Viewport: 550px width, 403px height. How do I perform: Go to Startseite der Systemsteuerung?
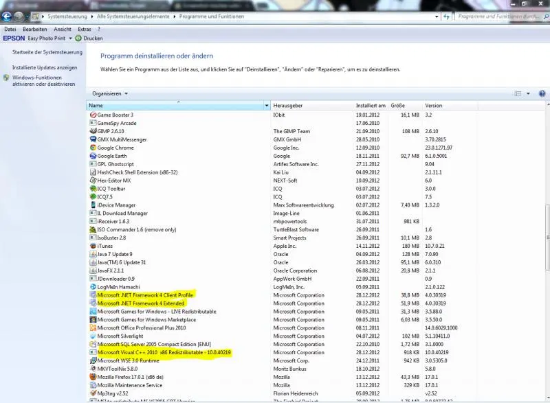click(47, 52)
